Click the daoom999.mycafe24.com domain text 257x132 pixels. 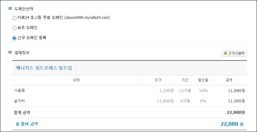tap(87, 18)
